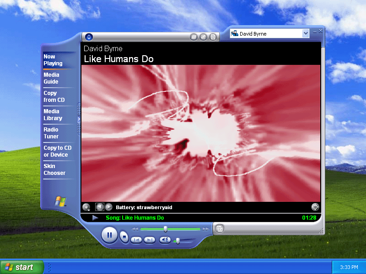366x274 pixels.
Task: Open the visualization selection menu
Action: click(86, 207)
